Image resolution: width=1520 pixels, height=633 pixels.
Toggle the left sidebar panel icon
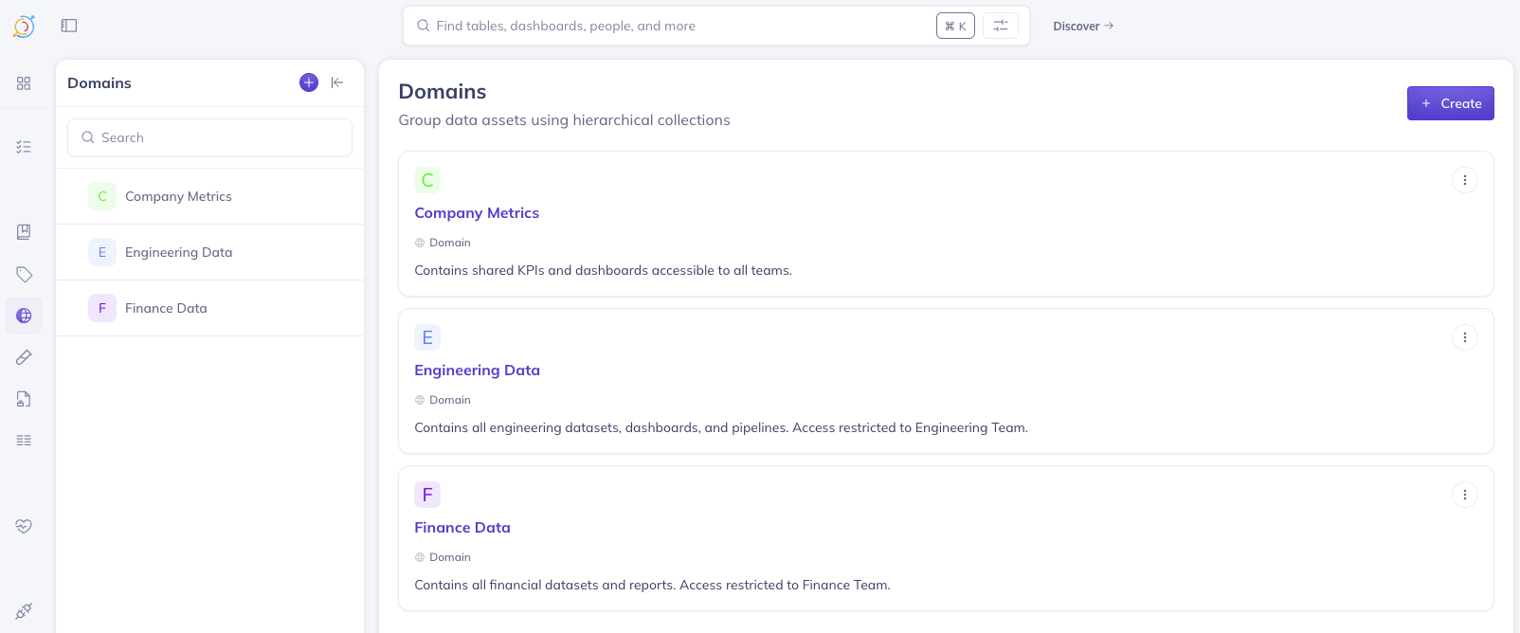point(69,26)
